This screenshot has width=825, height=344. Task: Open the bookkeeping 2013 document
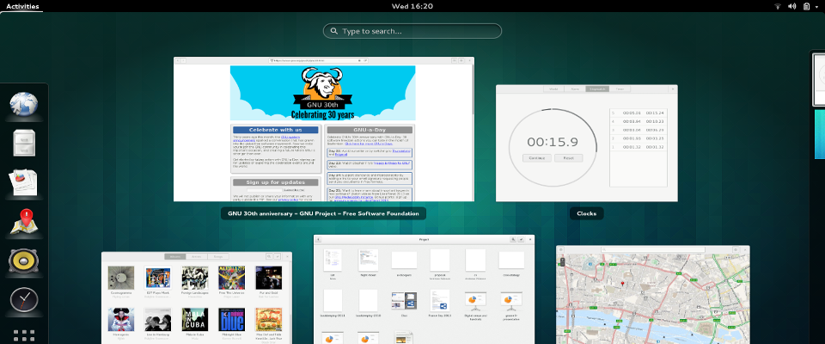pos(333,300)
